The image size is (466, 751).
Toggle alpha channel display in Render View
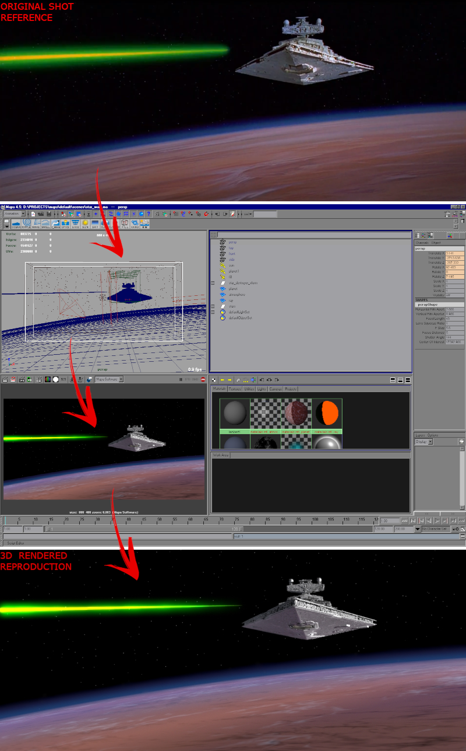55,379
